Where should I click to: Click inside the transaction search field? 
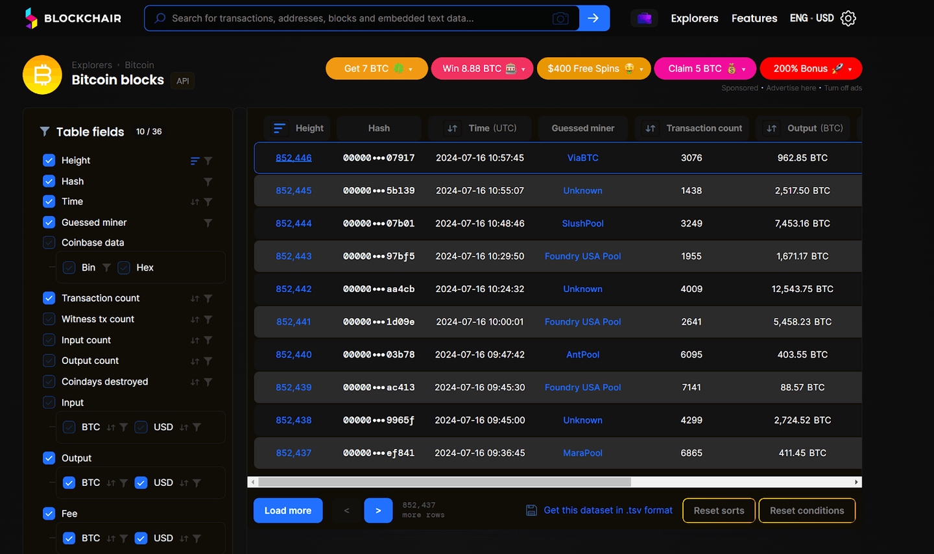pyautogui.click(x=357, y=18)
